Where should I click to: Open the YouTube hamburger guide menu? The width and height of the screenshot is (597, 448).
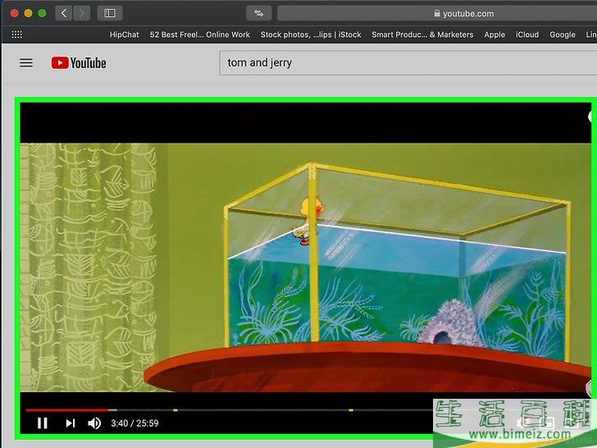[26, 63]
